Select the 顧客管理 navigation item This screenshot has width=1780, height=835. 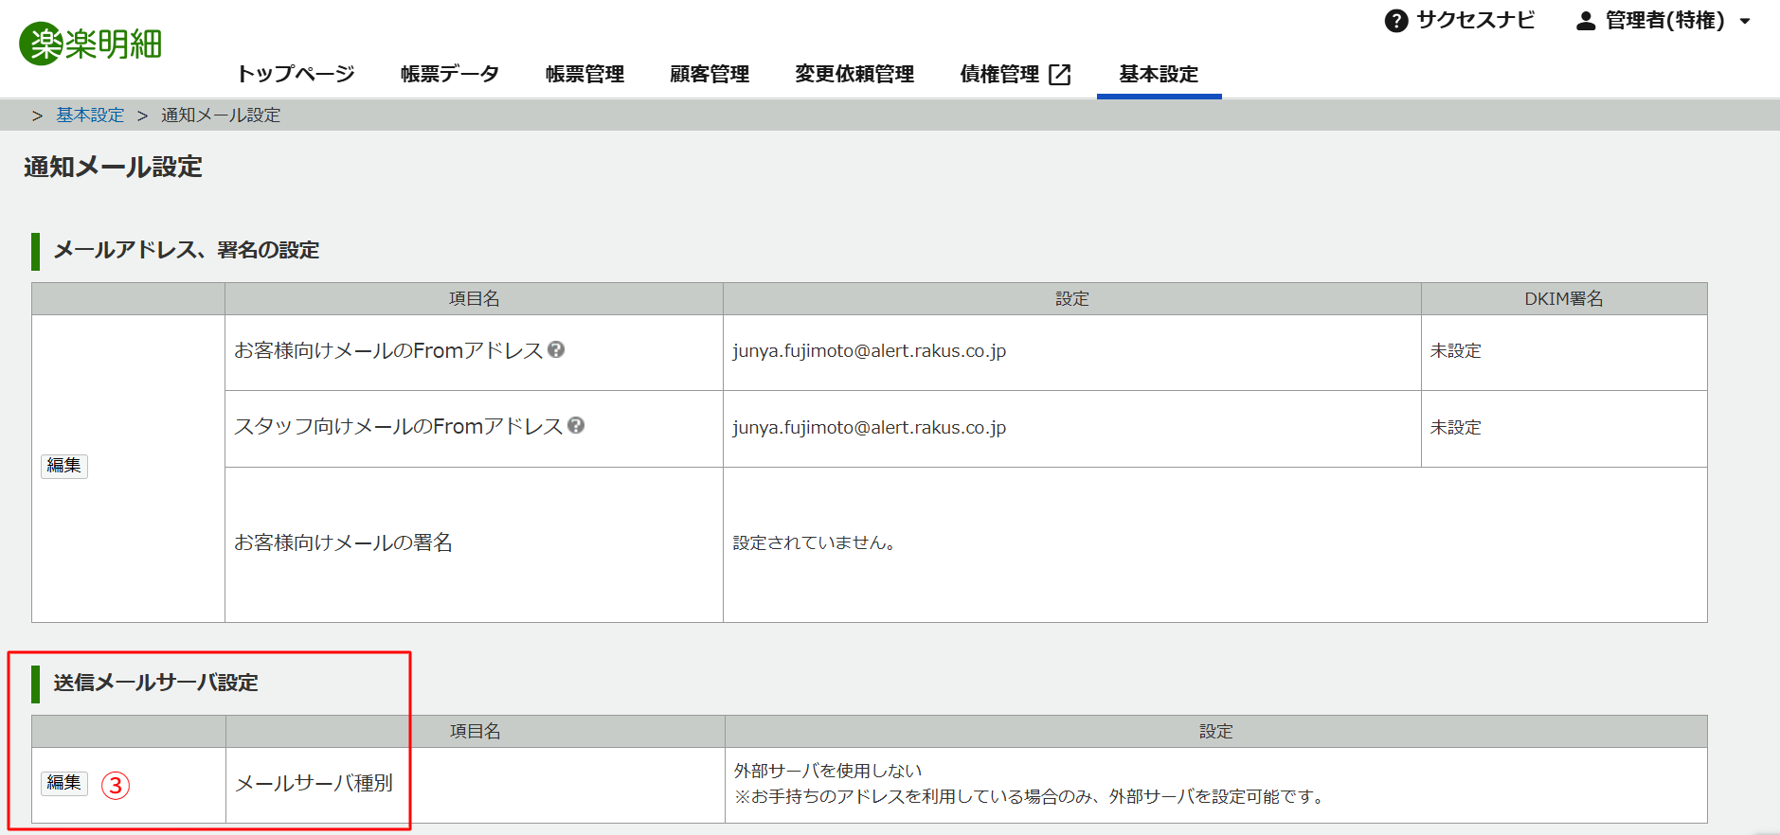coord(709,74)
